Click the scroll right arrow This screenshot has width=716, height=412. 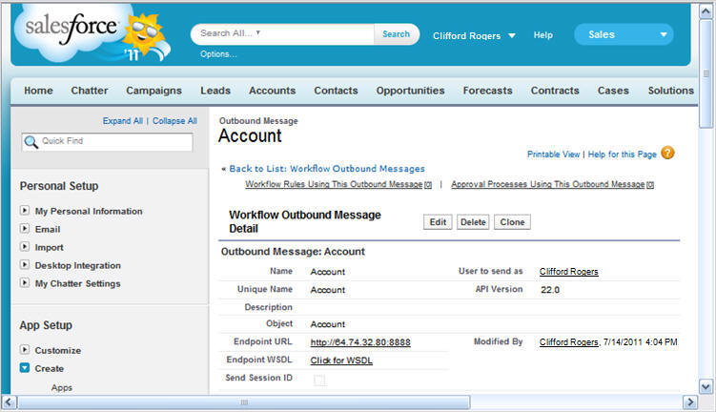click(690, 402)
